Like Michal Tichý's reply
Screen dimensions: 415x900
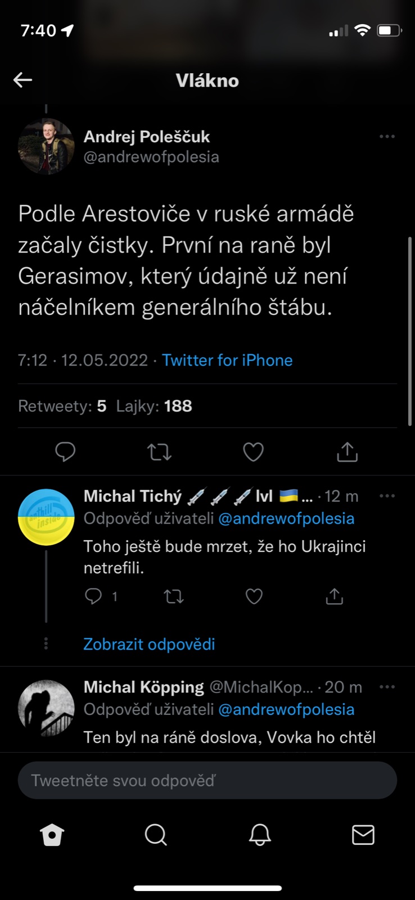[254, 596]
